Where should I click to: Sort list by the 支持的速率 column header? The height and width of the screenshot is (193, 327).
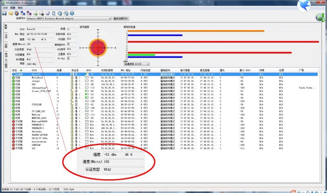click(107, 70)
